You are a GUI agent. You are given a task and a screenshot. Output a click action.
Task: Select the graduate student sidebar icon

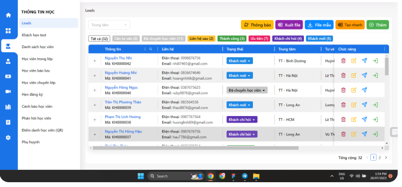coord(8,46)
